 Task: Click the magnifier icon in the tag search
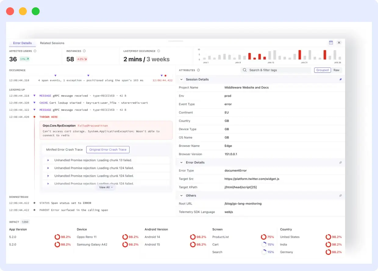click(245, 70)
